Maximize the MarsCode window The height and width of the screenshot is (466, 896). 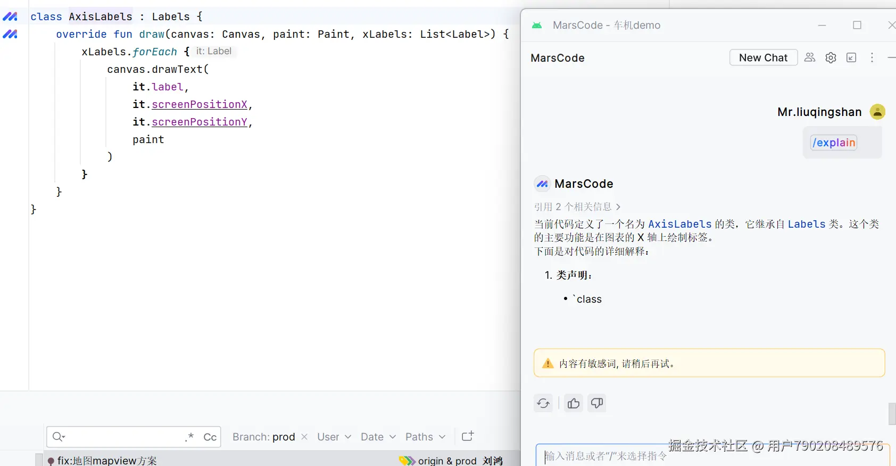point(857,25)
